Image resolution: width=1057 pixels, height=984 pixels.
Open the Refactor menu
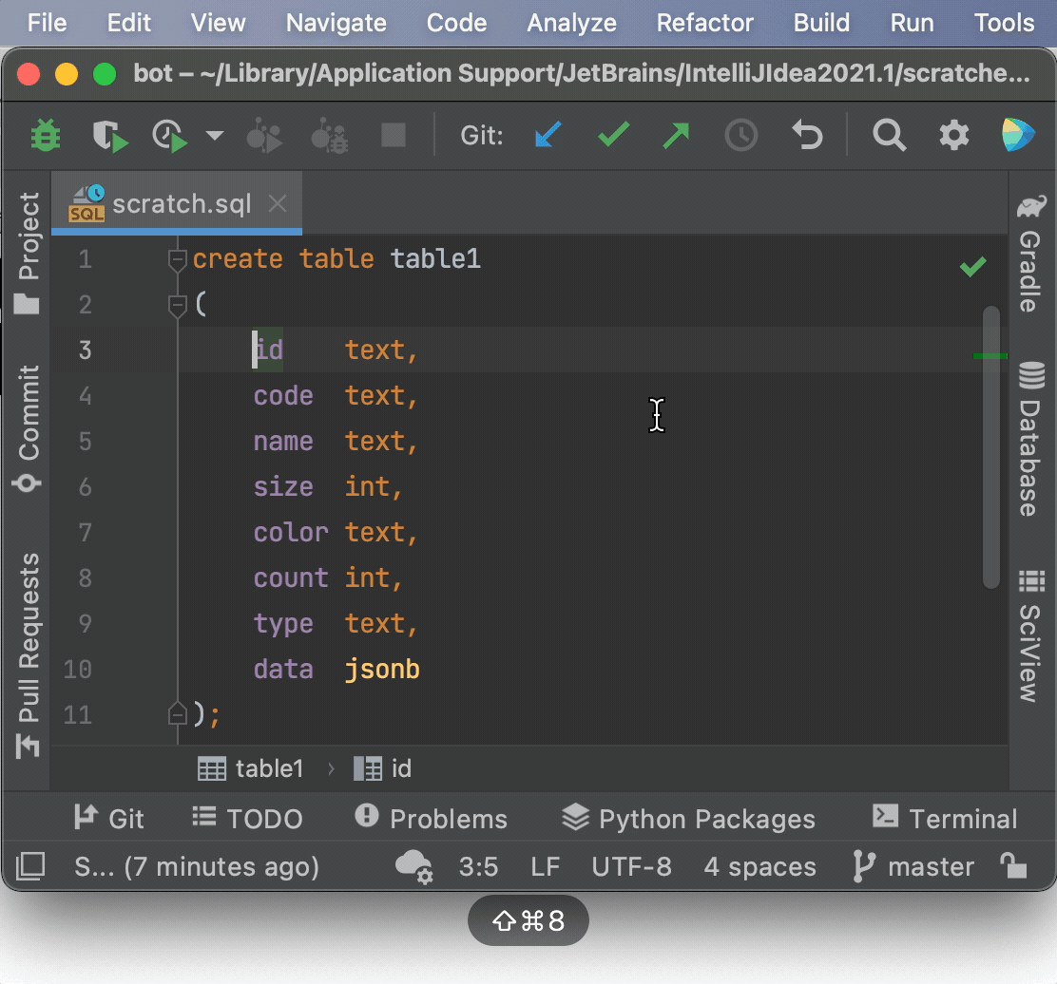[x=704, y=22]
